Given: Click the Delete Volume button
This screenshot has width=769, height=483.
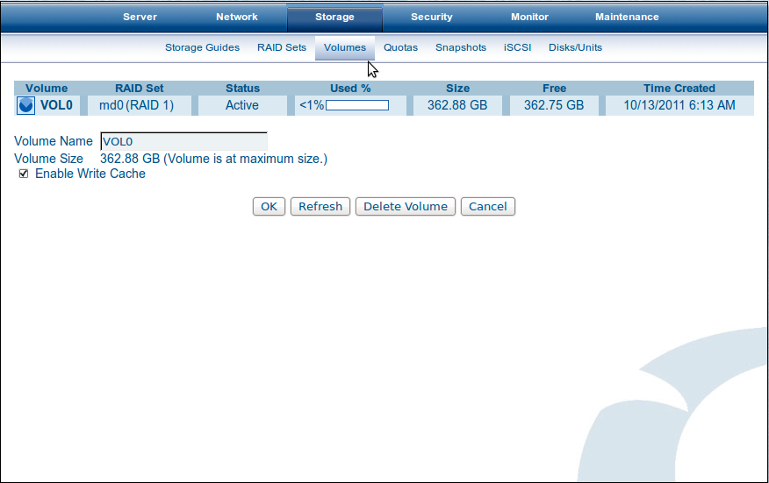Looking at the screenshot, I should 406,206.
